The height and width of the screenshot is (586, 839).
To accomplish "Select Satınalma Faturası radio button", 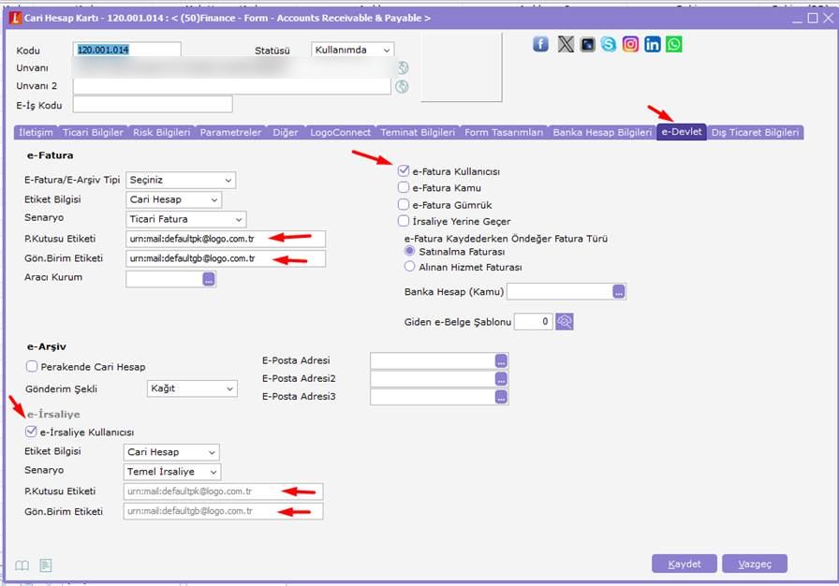I will [410, 251].
